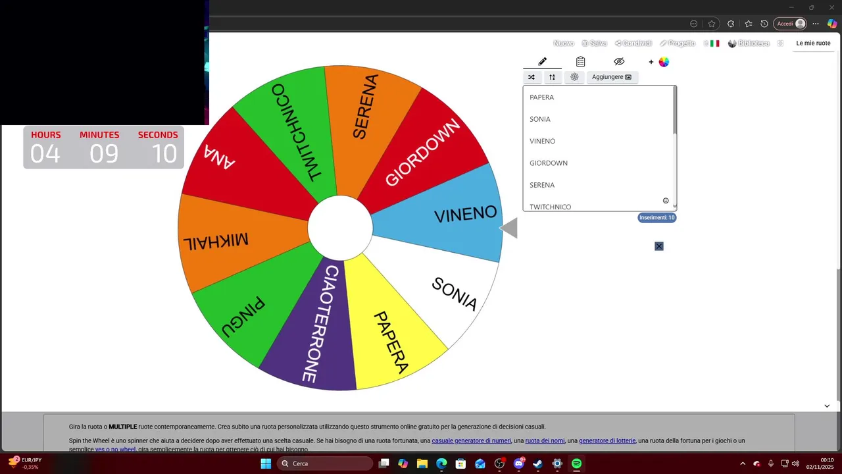Click the gray wheel pointer arrow
The height and width of the screenshot is (474, 842).
[x=508, y=228]
